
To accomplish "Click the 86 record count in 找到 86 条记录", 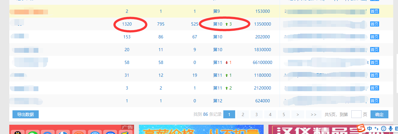I will [205, 114].
